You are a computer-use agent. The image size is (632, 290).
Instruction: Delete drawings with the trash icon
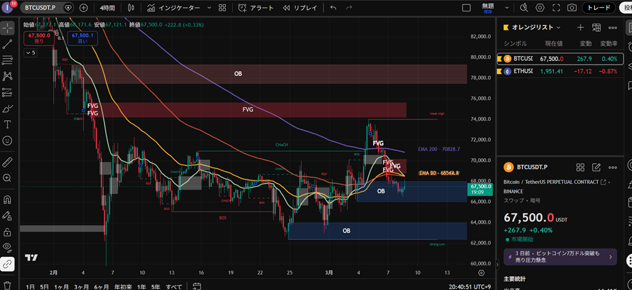[x=8, y=284]
